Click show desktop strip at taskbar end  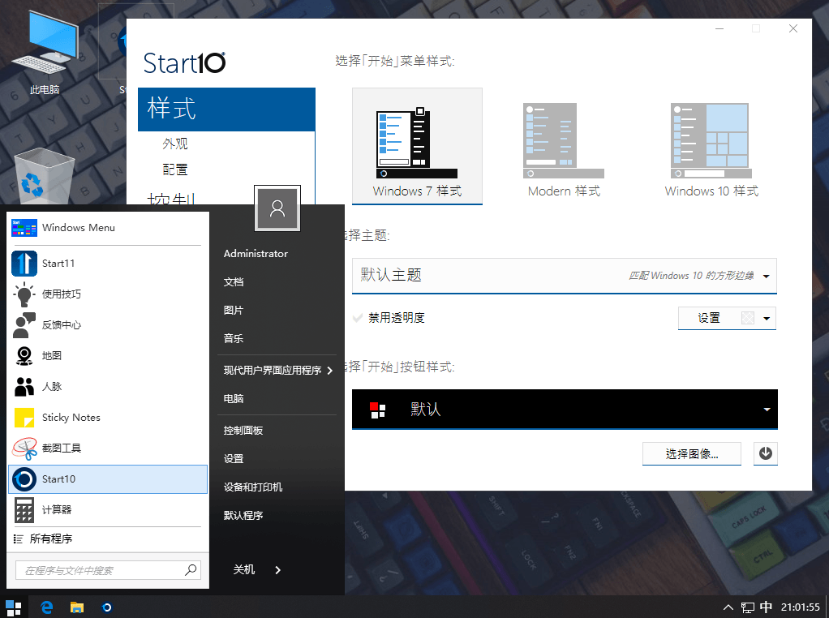coord(827,607)
